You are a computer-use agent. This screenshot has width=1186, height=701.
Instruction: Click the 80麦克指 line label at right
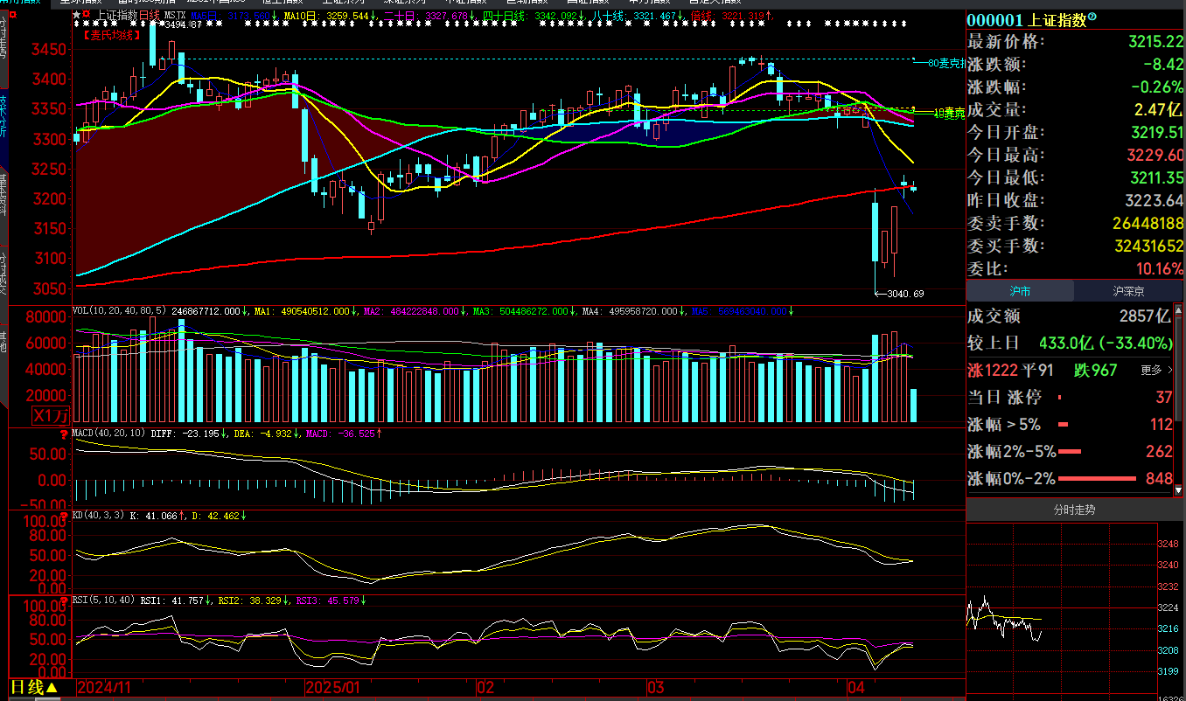point(945,63)
